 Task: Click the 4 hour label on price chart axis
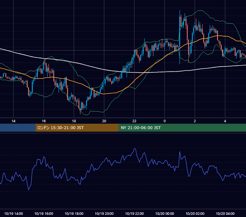click(225, 121)
